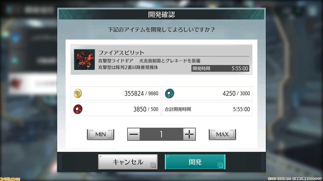Click the gold amount 355824 / 9880

(141, 94)
